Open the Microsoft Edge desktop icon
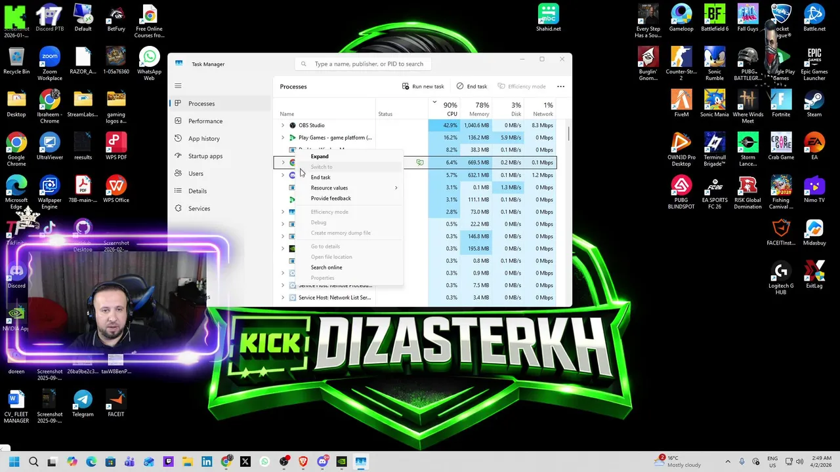Viewport: 840px width, 472px height. 16,193
